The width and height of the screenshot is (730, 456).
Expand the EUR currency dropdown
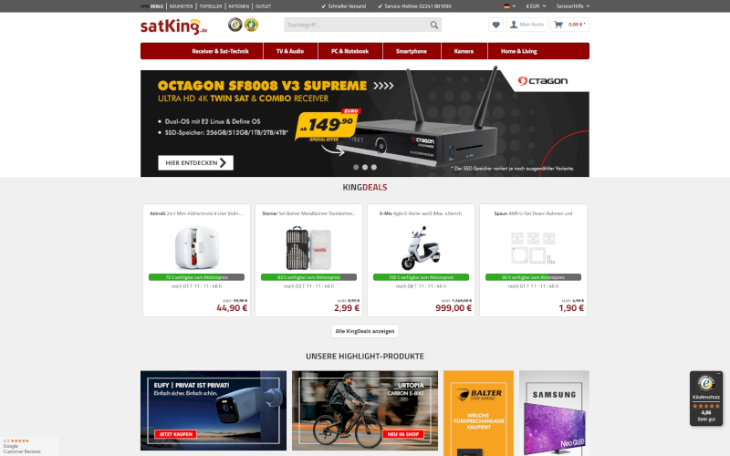[x=536, y=6]
